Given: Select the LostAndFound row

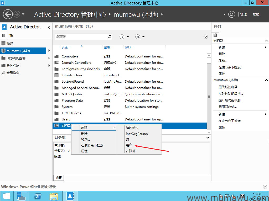Looking at the screenshot, I should [x=130, y=82].
